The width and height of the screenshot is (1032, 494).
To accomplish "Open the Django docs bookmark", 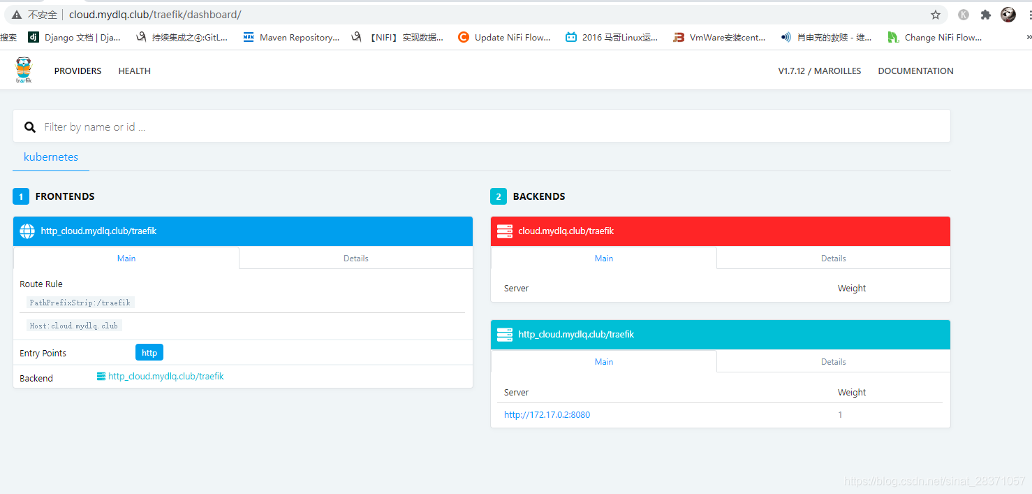I will point(74,38).
